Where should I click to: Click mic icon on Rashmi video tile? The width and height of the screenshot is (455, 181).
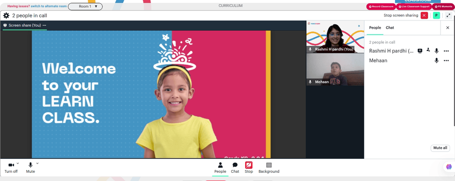click(x=310, y=49)
